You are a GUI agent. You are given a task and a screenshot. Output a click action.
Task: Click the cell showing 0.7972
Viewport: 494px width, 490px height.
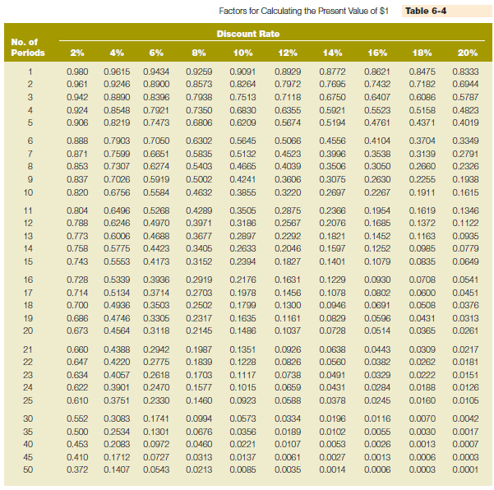288,84
